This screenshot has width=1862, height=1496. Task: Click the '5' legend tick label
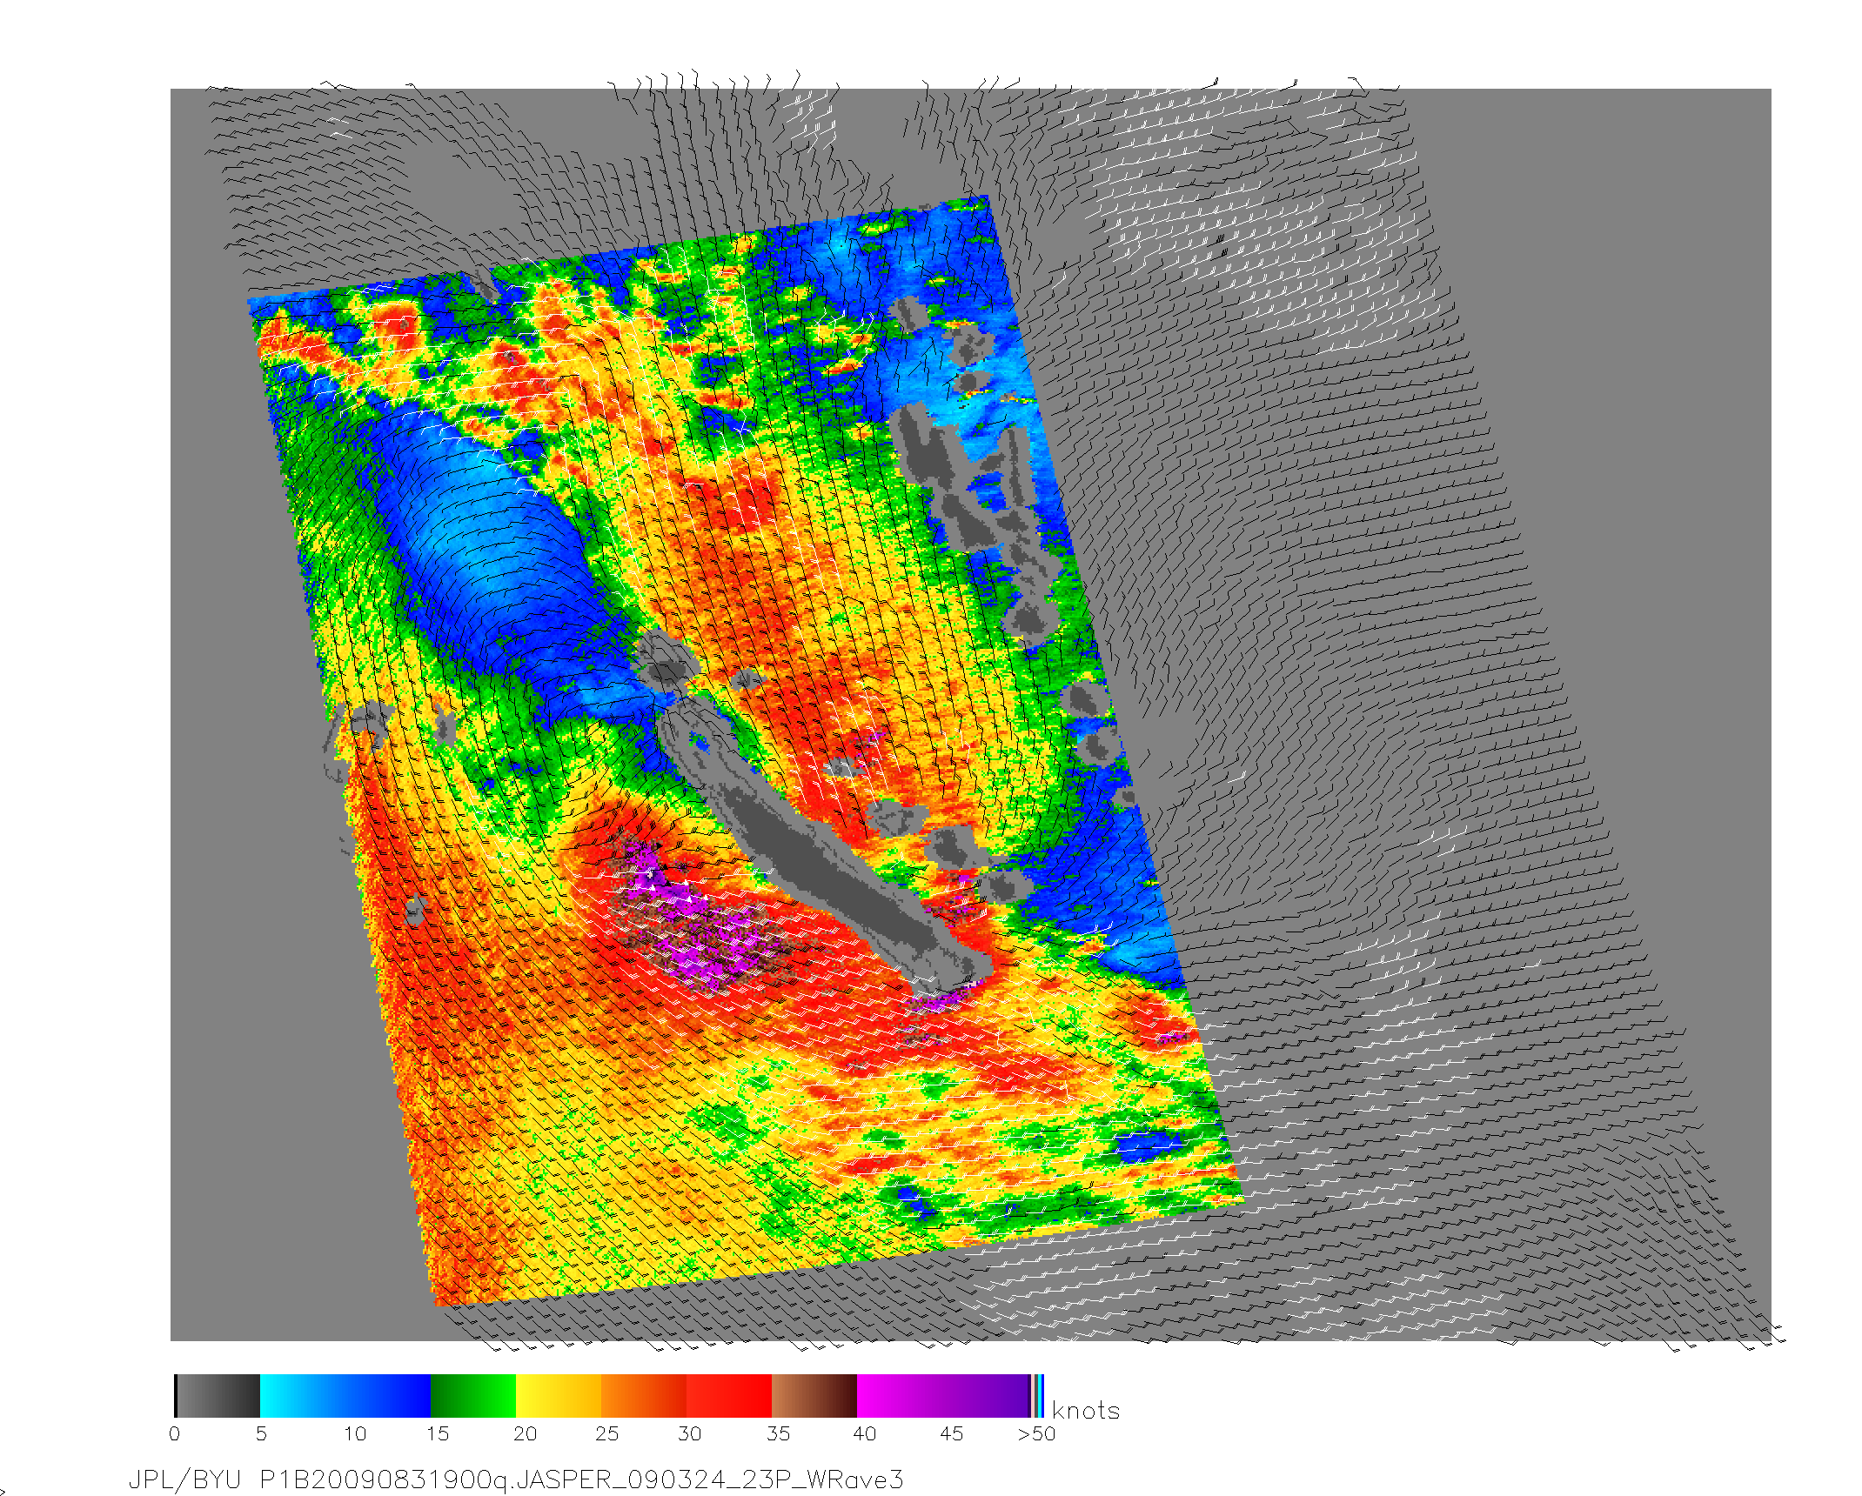(261, 1433)
